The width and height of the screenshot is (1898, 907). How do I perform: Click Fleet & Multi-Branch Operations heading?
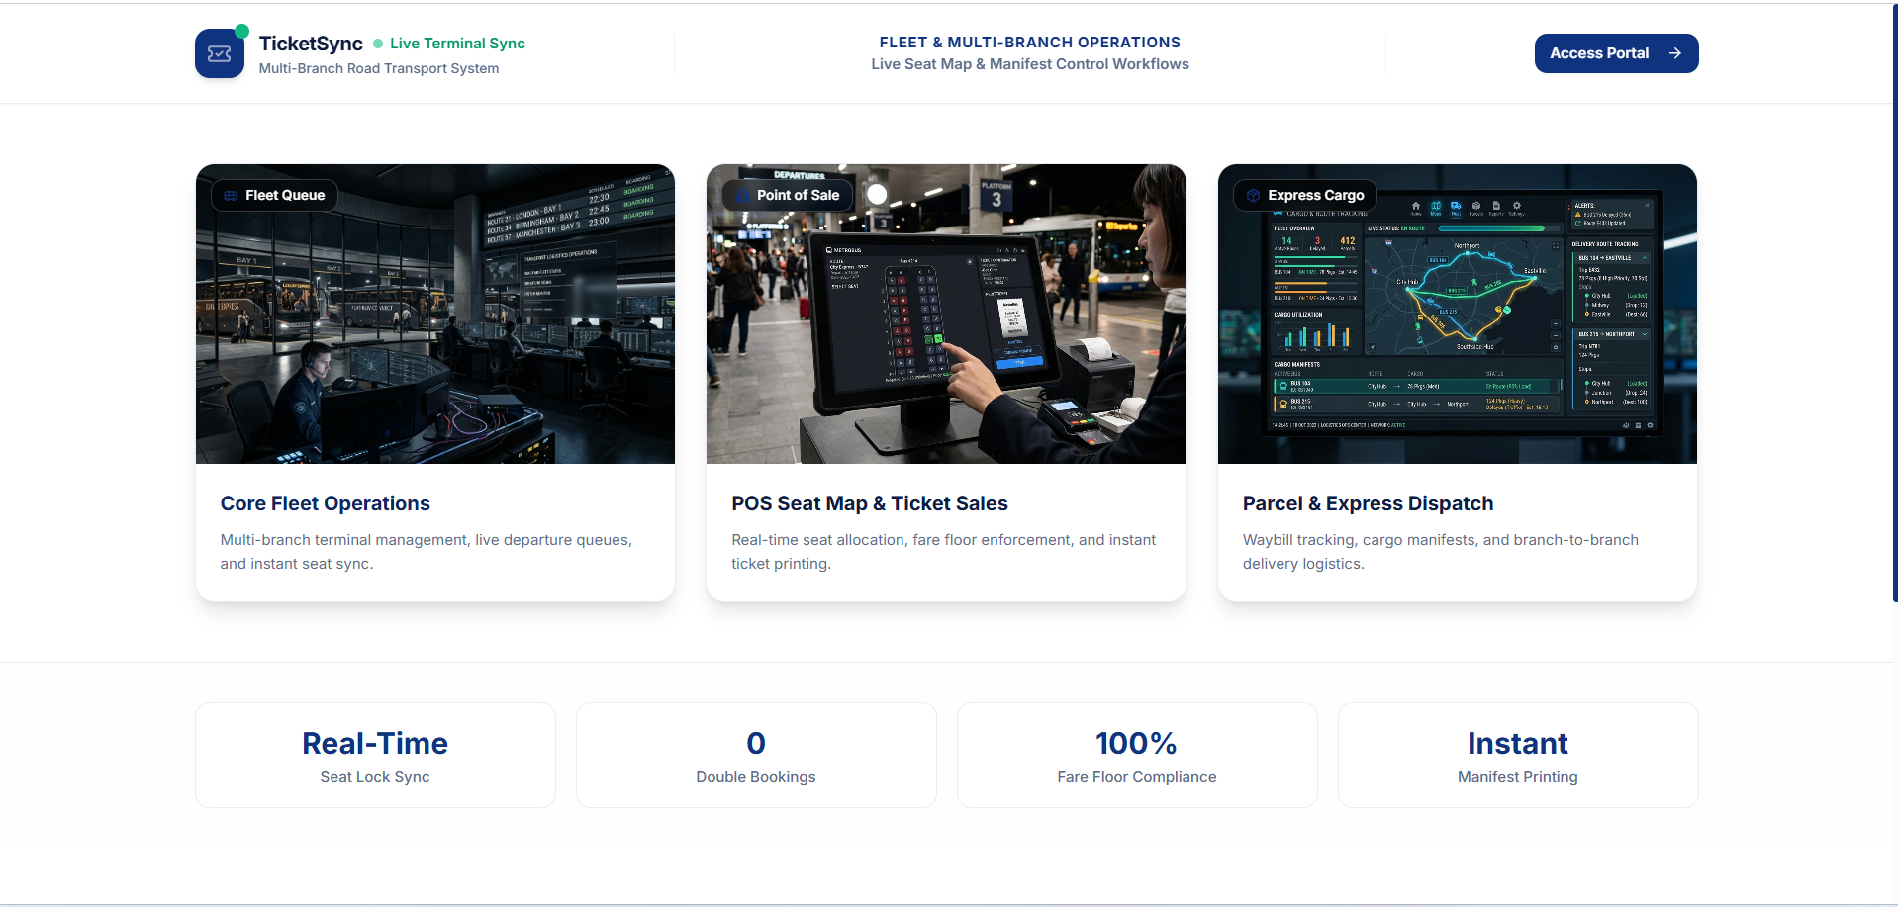(1029, 43)
